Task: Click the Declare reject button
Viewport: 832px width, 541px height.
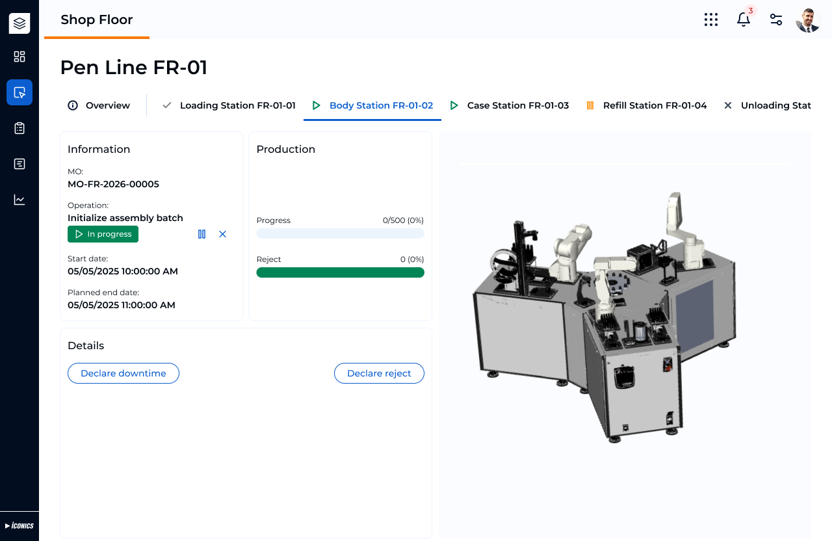Action: point(379,373)
